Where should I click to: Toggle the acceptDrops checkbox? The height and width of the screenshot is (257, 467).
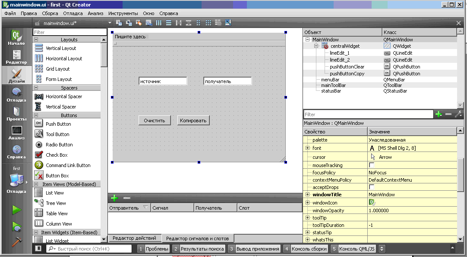tap(371, 187)
